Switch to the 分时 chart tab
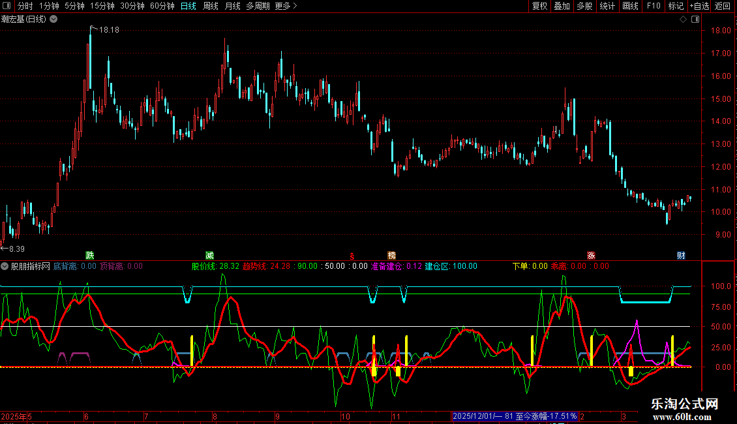This screenshot has height=424, width=737. point(25,6)
